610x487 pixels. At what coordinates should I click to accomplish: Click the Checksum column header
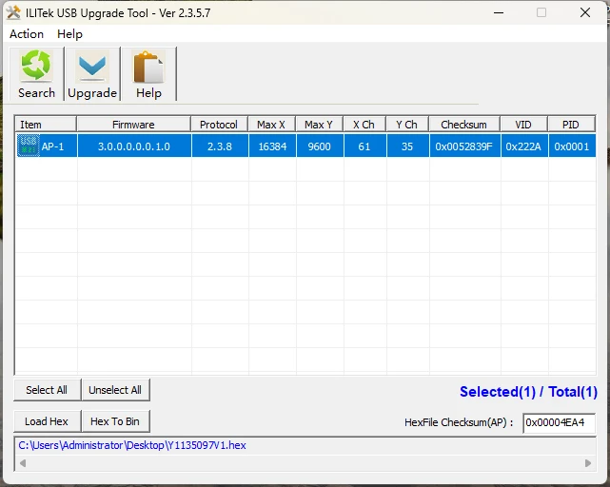coord(464,125)
